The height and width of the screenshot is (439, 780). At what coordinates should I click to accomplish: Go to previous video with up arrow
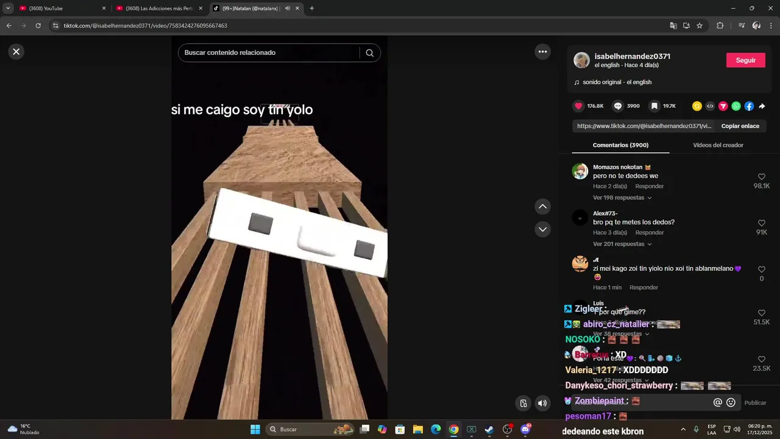click(x=542, y=207)
